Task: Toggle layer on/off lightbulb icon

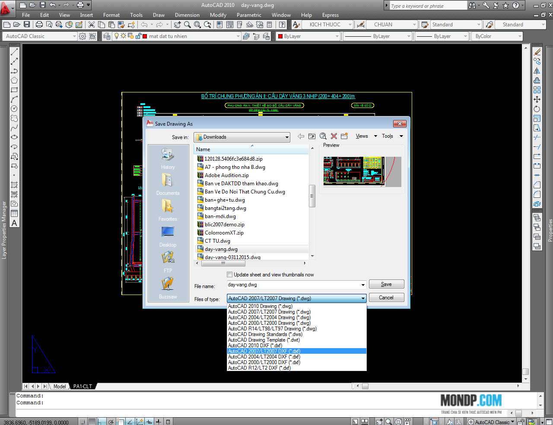Action: [116, 36]
